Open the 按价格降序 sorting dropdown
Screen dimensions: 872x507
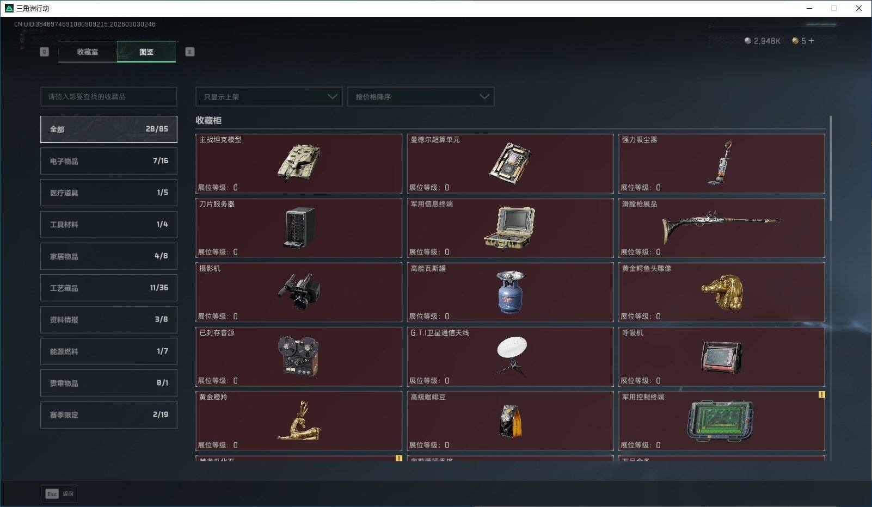pyautogui.click(x=421, y=96)
